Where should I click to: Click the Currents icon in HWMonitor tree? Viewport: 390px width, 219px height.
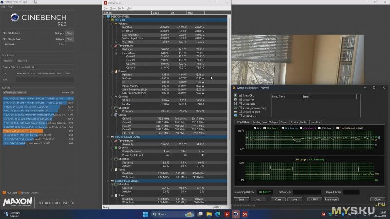point(116,97)
